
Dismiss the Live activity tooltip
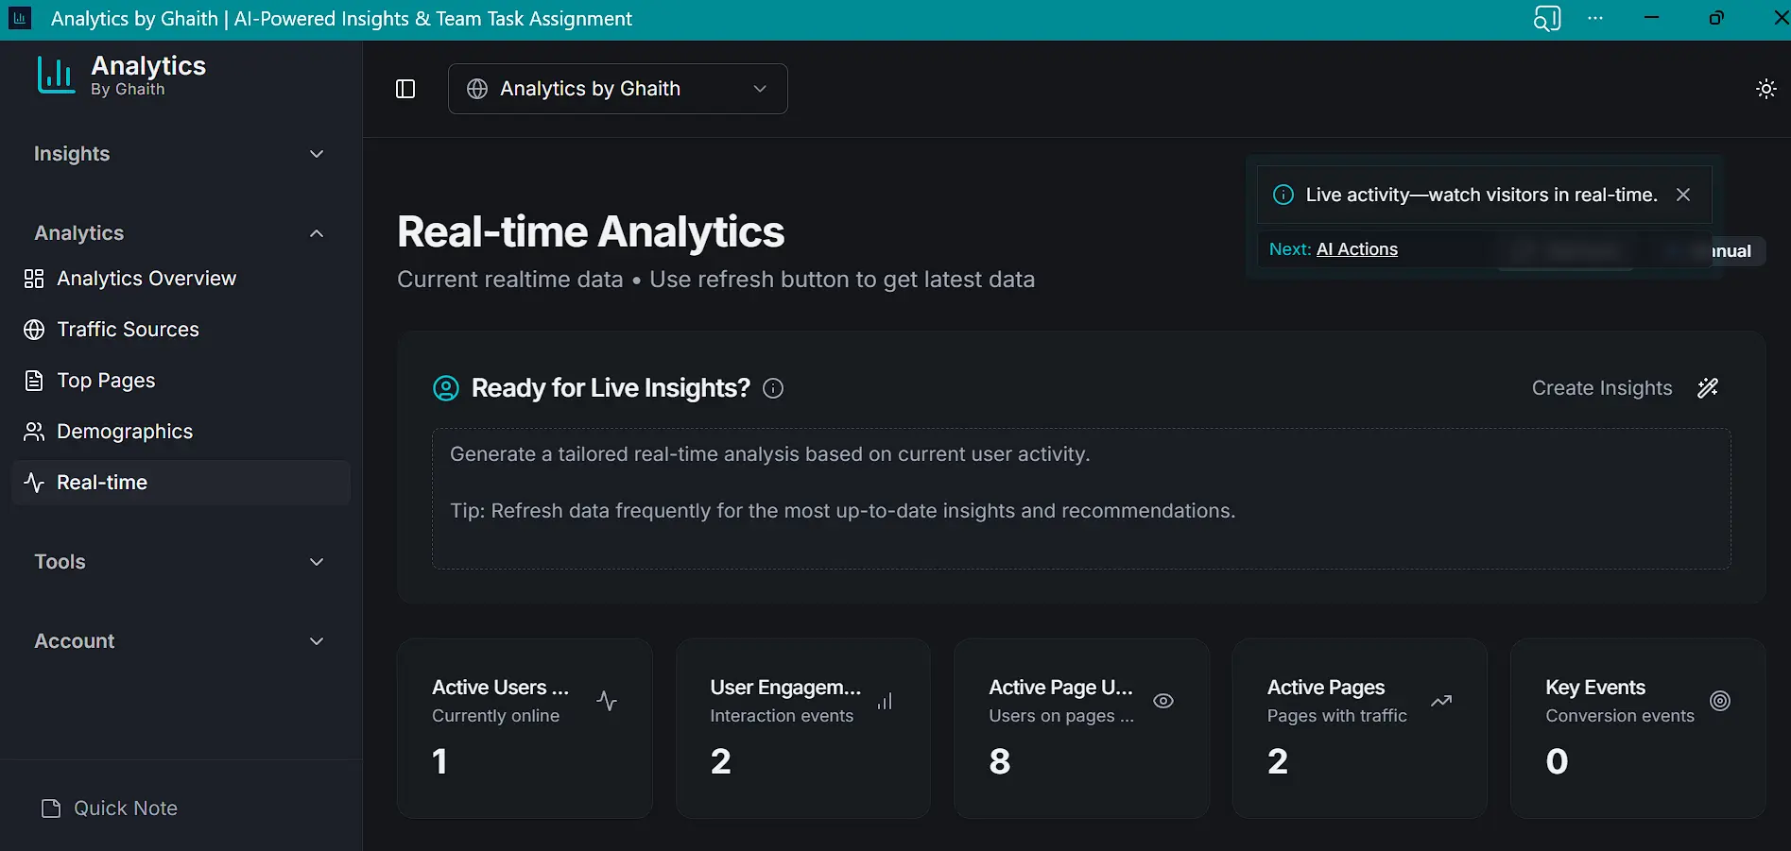pos(1682,195)
